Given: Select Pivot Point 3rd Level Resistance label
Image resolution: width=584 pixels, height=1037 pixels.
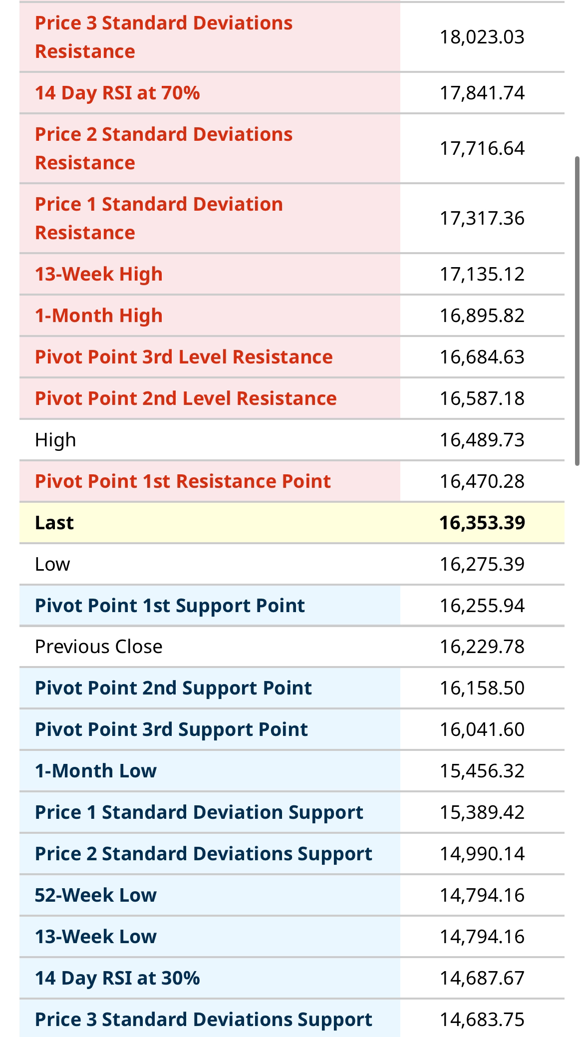Looking at the screenshot, I should (x=184, y=357).
